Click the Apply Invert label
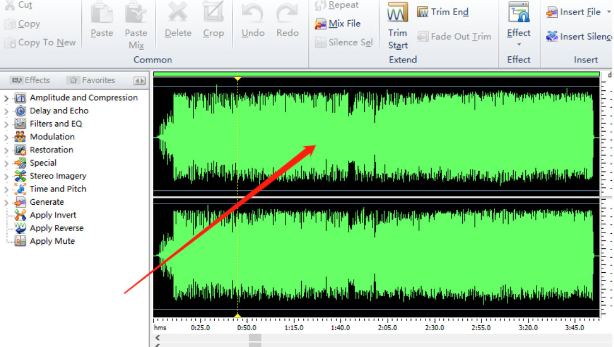Screen dimensions: 614x347 [53, 215]
